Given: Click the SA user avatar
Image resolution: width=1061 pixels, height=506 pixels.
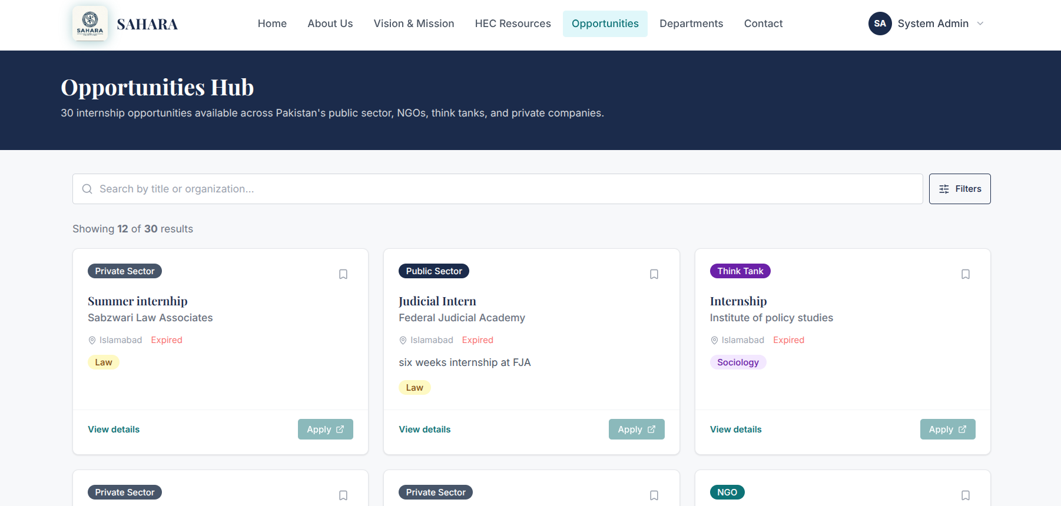Looking at the screenshot, I should click(880, 24).
